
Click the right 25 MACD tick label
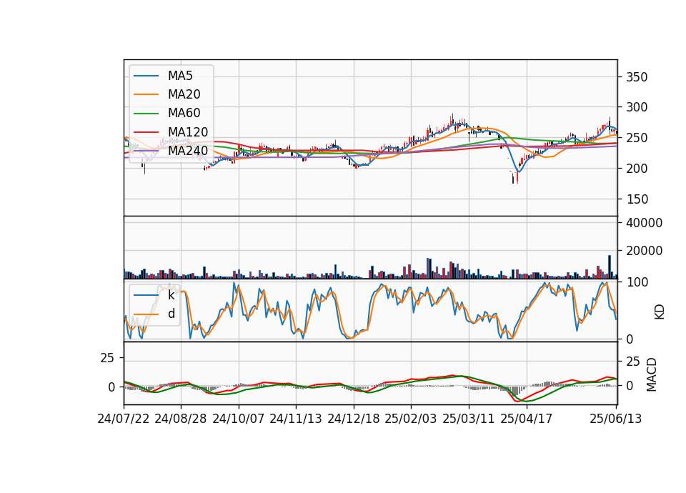coord(633,362)
